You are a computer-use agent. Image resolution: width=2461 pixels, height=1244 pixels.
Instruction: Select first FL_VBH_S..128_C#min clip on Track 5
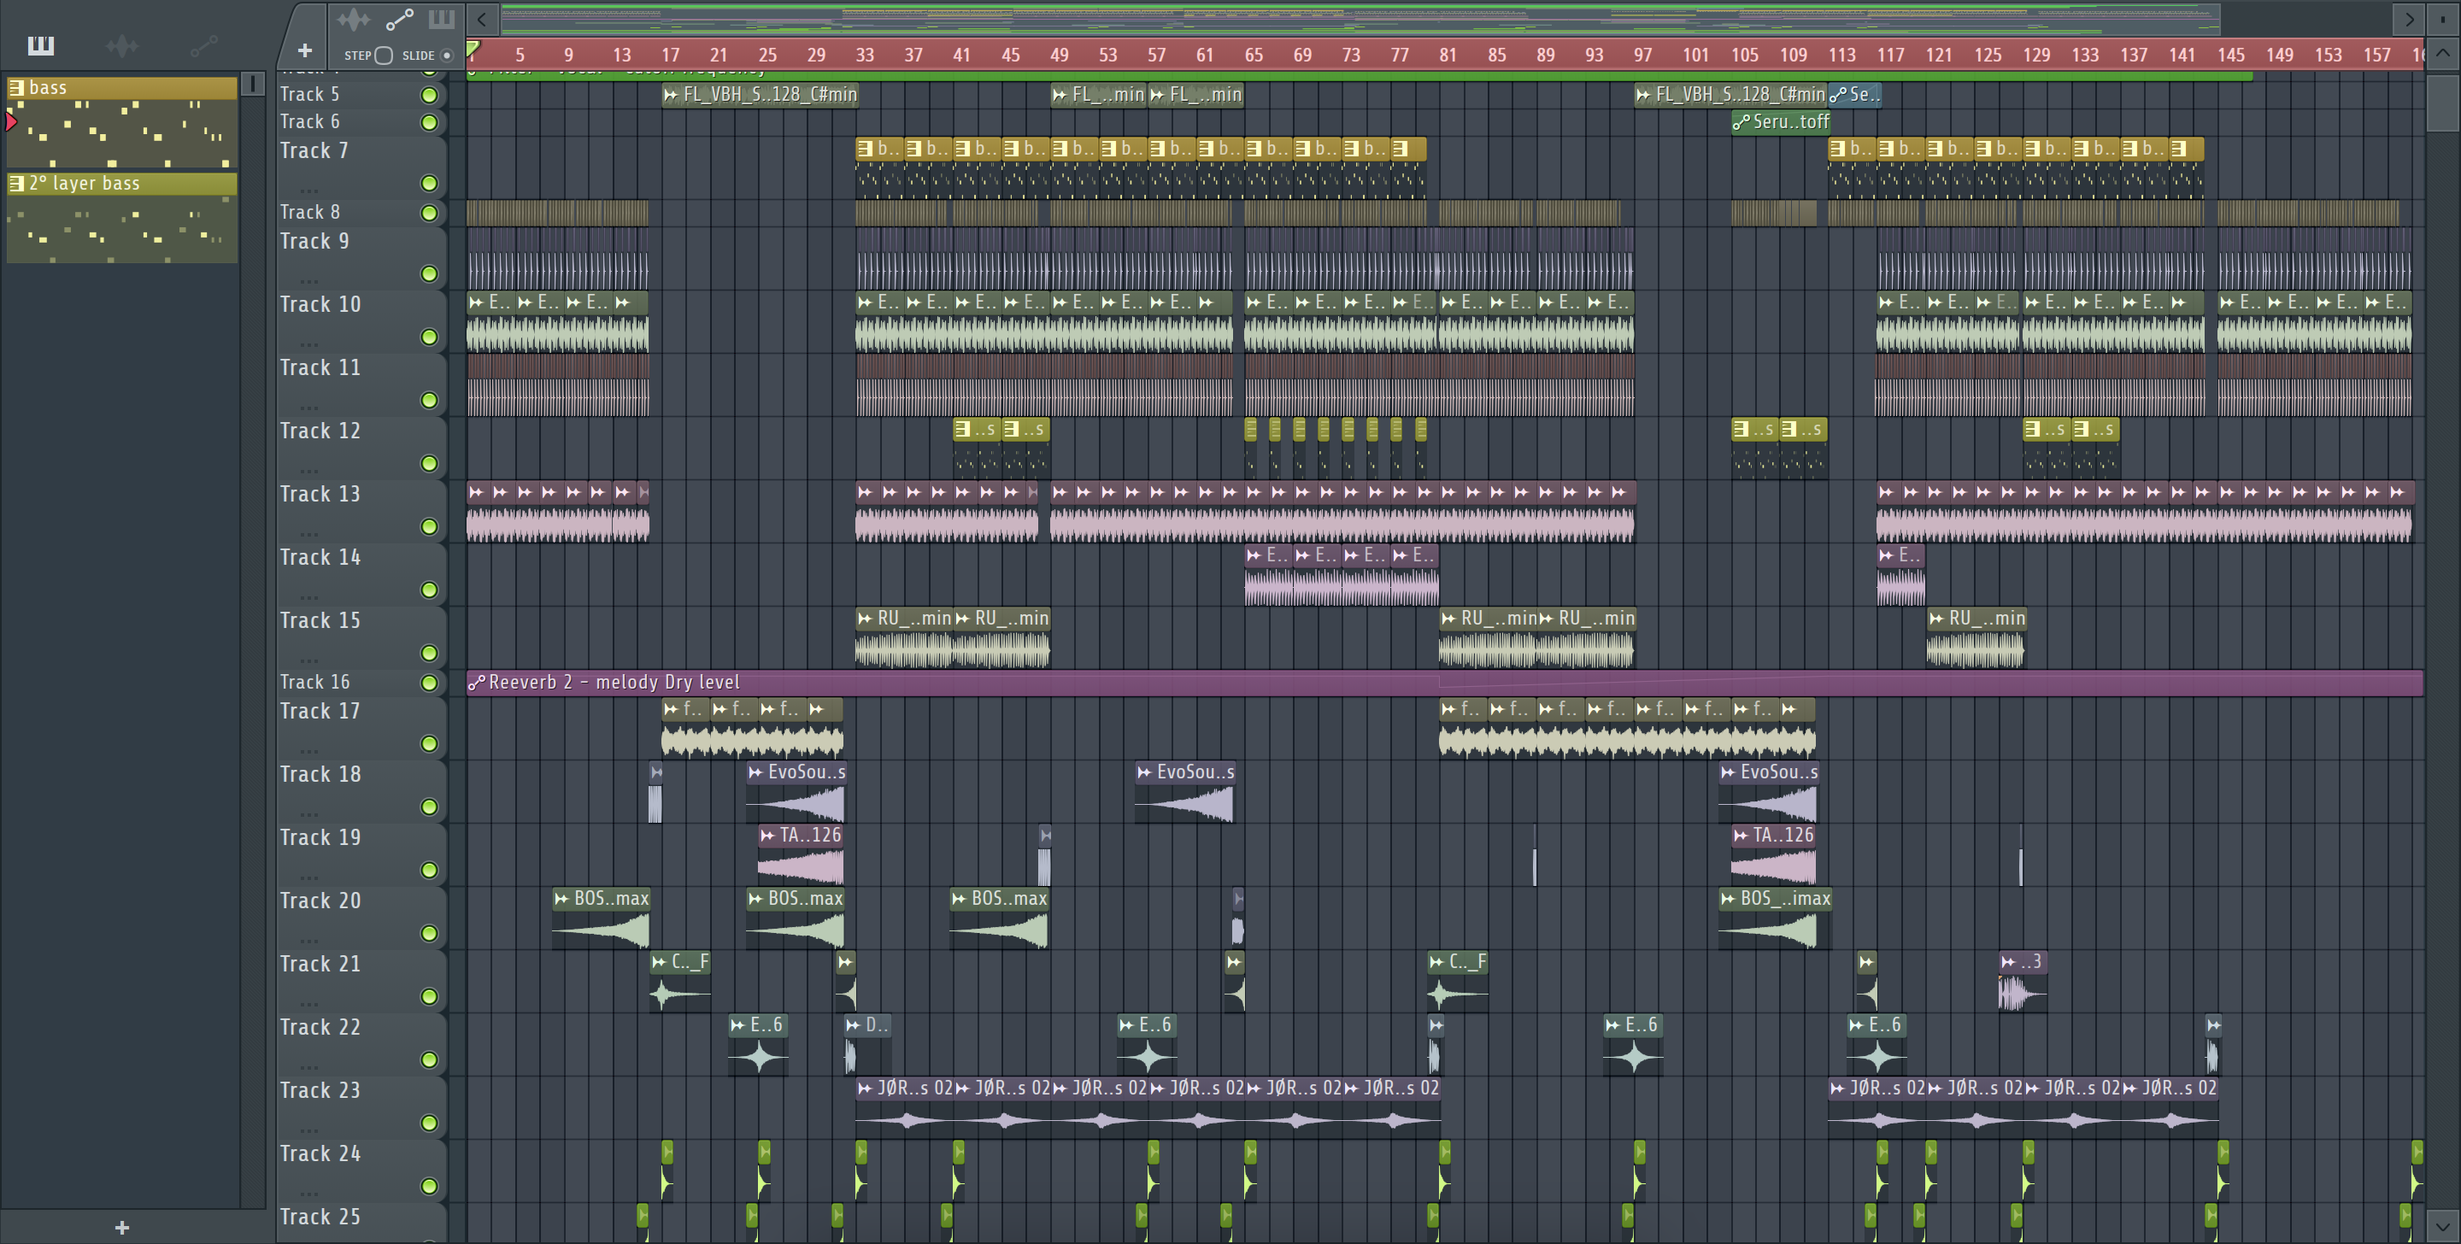tap(761, 95)
